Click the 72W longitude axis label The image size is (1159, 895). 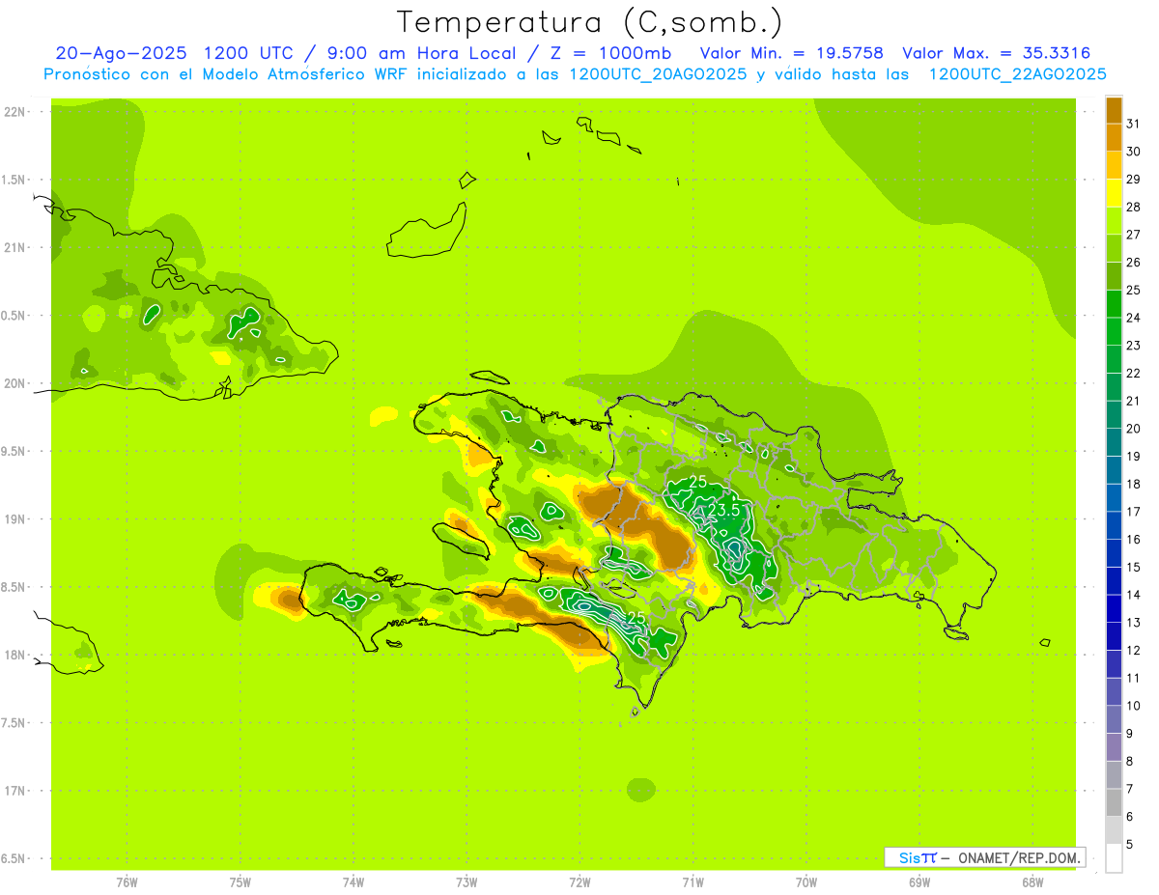click(x=579, y=882)
